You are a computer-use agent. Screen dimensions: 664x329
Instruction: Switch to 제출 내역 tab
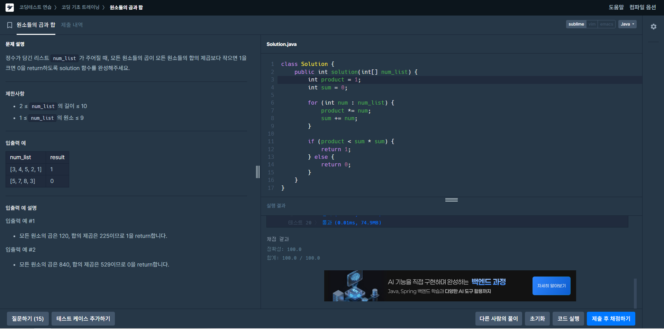pyautogui.click(x=72, y=25)
